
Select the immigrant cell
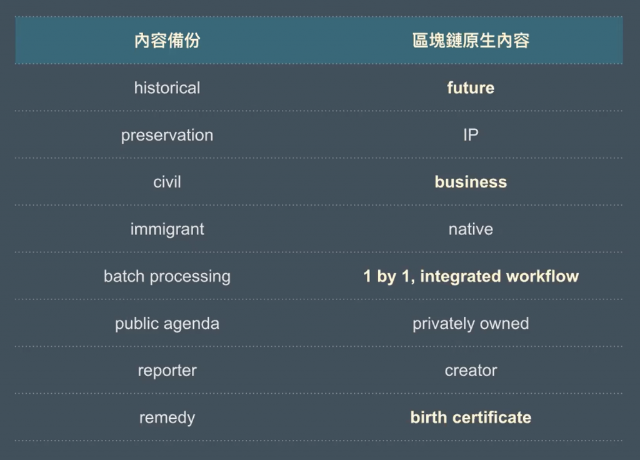[167, 229]
